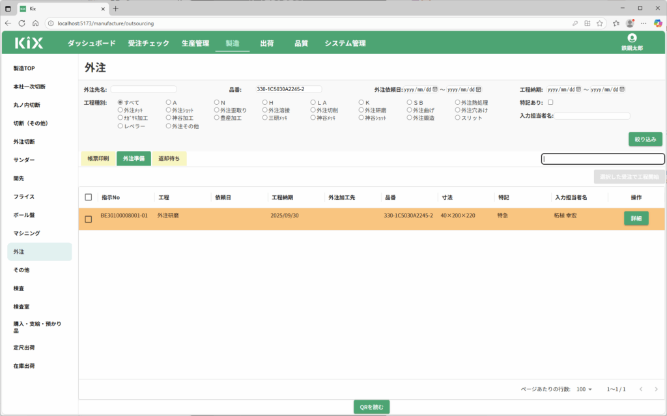667x416 pixels.
Task: Click the browser home icon
Action: (35, 23)
